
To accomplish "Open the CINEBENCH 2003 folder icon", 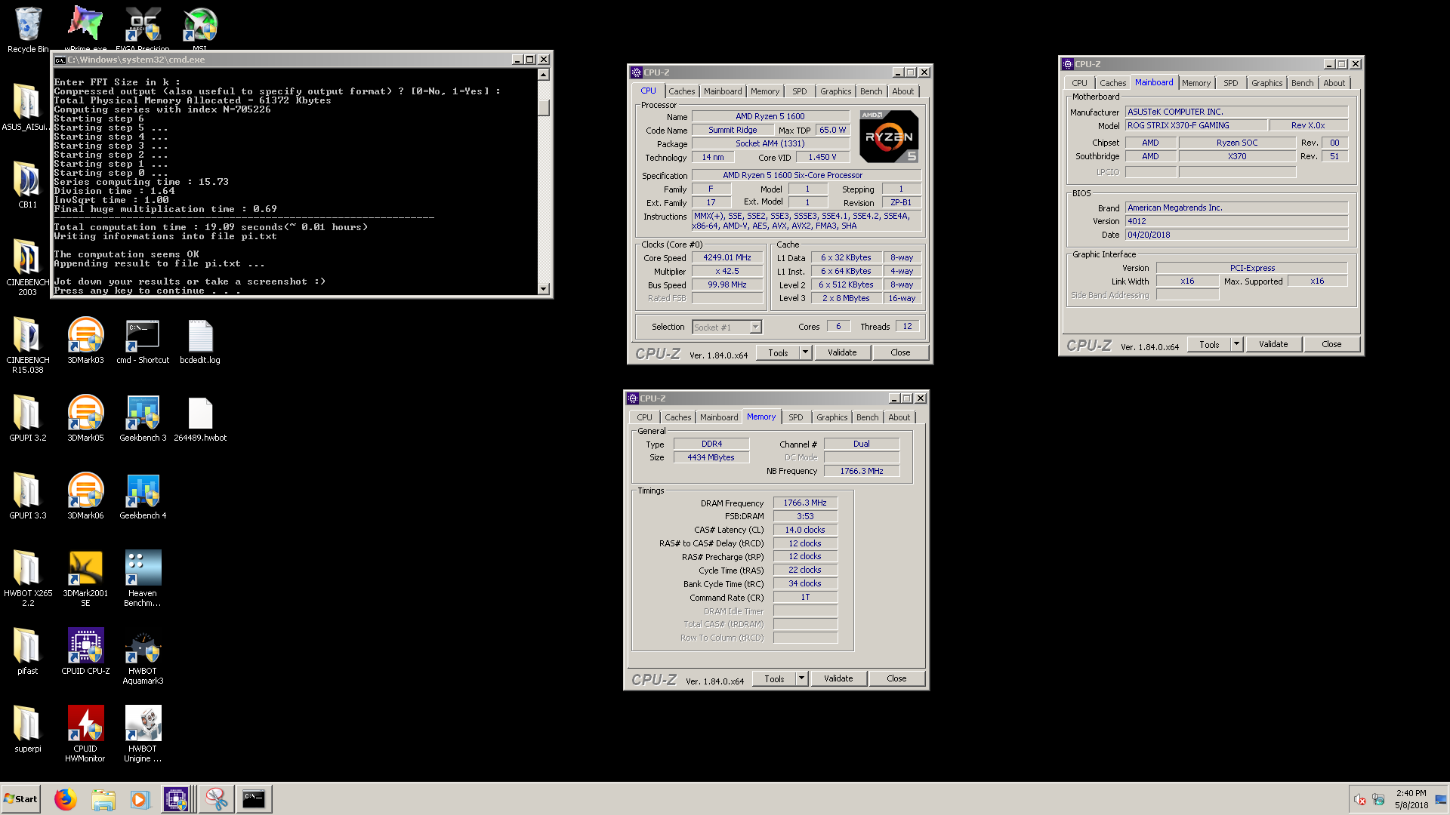I will pos(27,267).
